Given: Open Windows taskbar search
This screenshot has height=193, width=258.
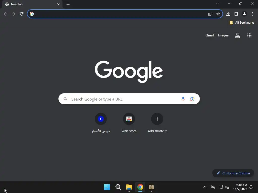Looking at the screenshot, I should point(118,187).
